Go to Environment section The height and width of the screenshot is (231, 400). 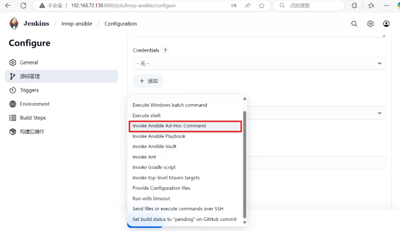[x=62, y=104]
